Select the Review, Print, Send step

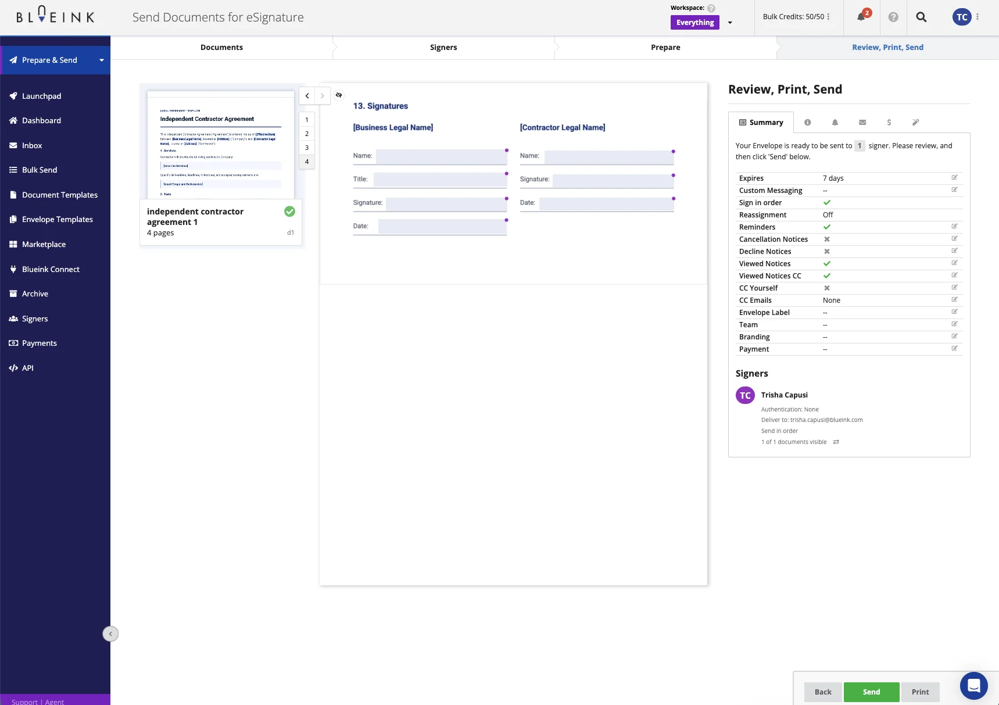[887, 48]
